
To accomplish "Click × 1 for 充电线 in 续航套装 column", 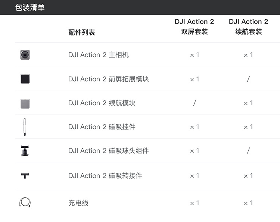I will [x=248, y=203].
